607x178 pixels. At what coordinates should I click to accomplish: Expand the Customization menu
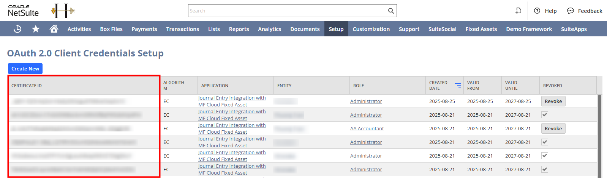tap(371, 29)
